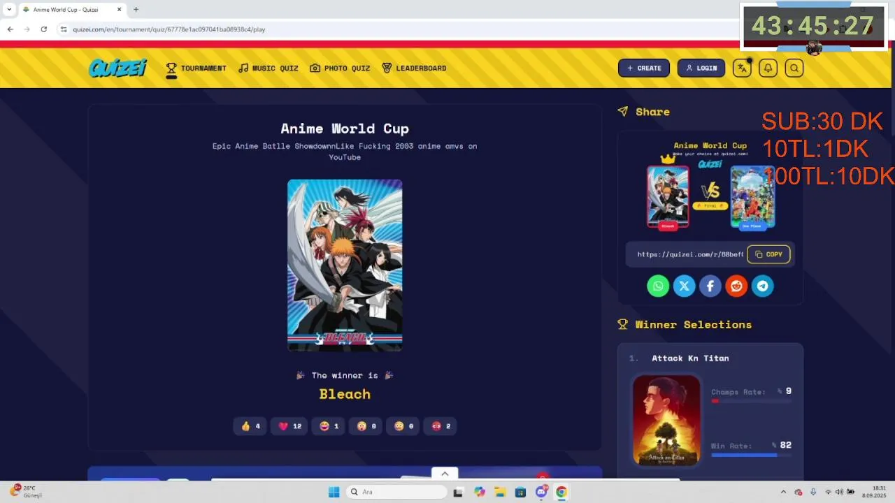Open Task View on the taskbar
The image size is (895, 503).
click(458, 492)
